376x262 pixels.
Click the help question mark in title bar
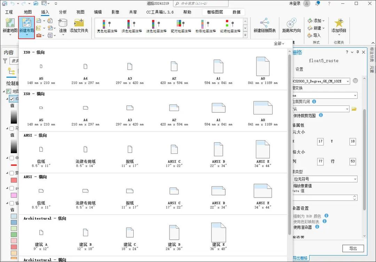pos(329,3)
